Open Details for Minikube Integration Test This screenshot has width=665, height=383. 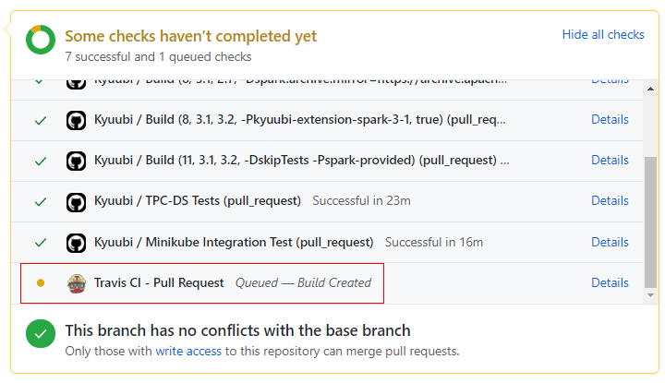pyautogui.click(x=610, y=242)
